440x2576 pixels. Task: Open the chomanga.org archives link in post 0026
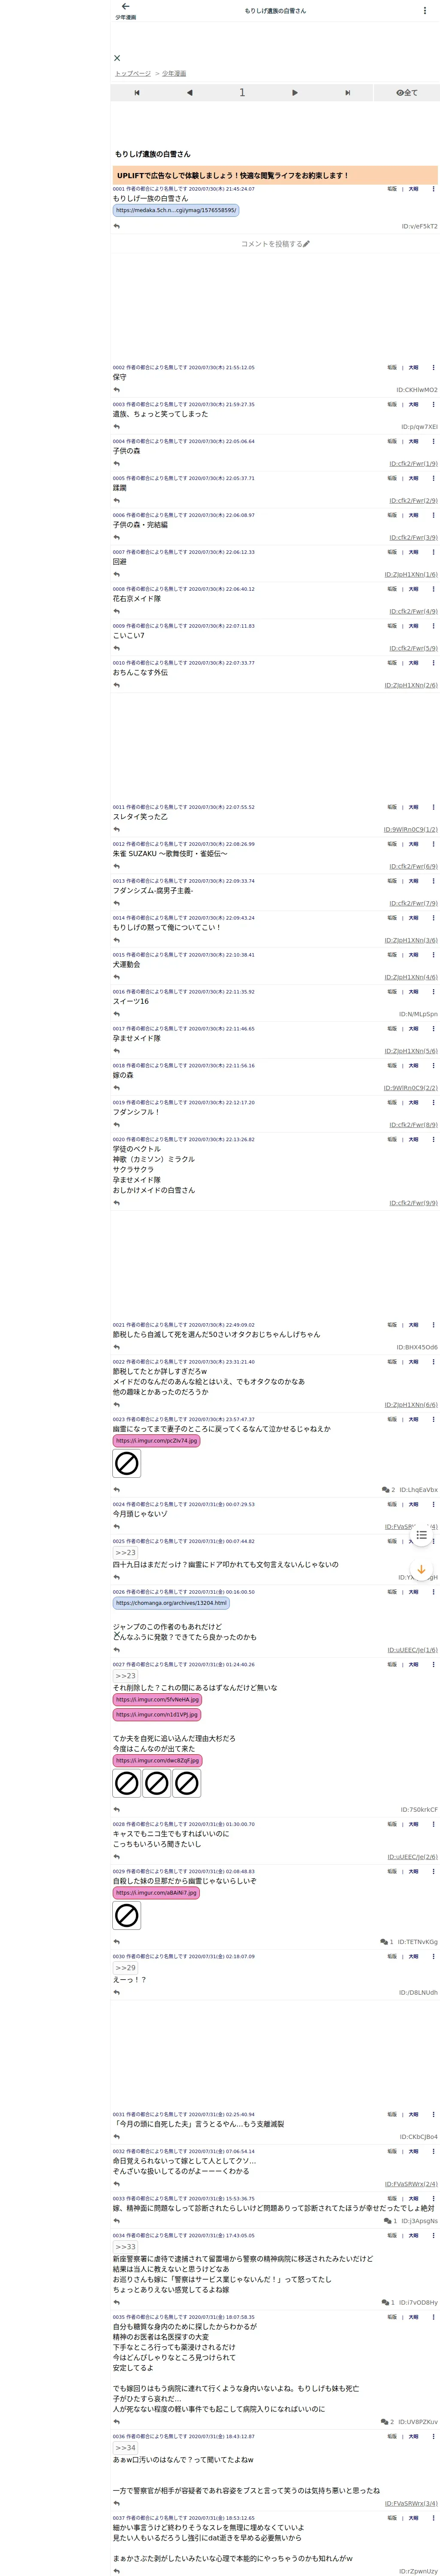pyautogui.click(x=171, y=1603)
